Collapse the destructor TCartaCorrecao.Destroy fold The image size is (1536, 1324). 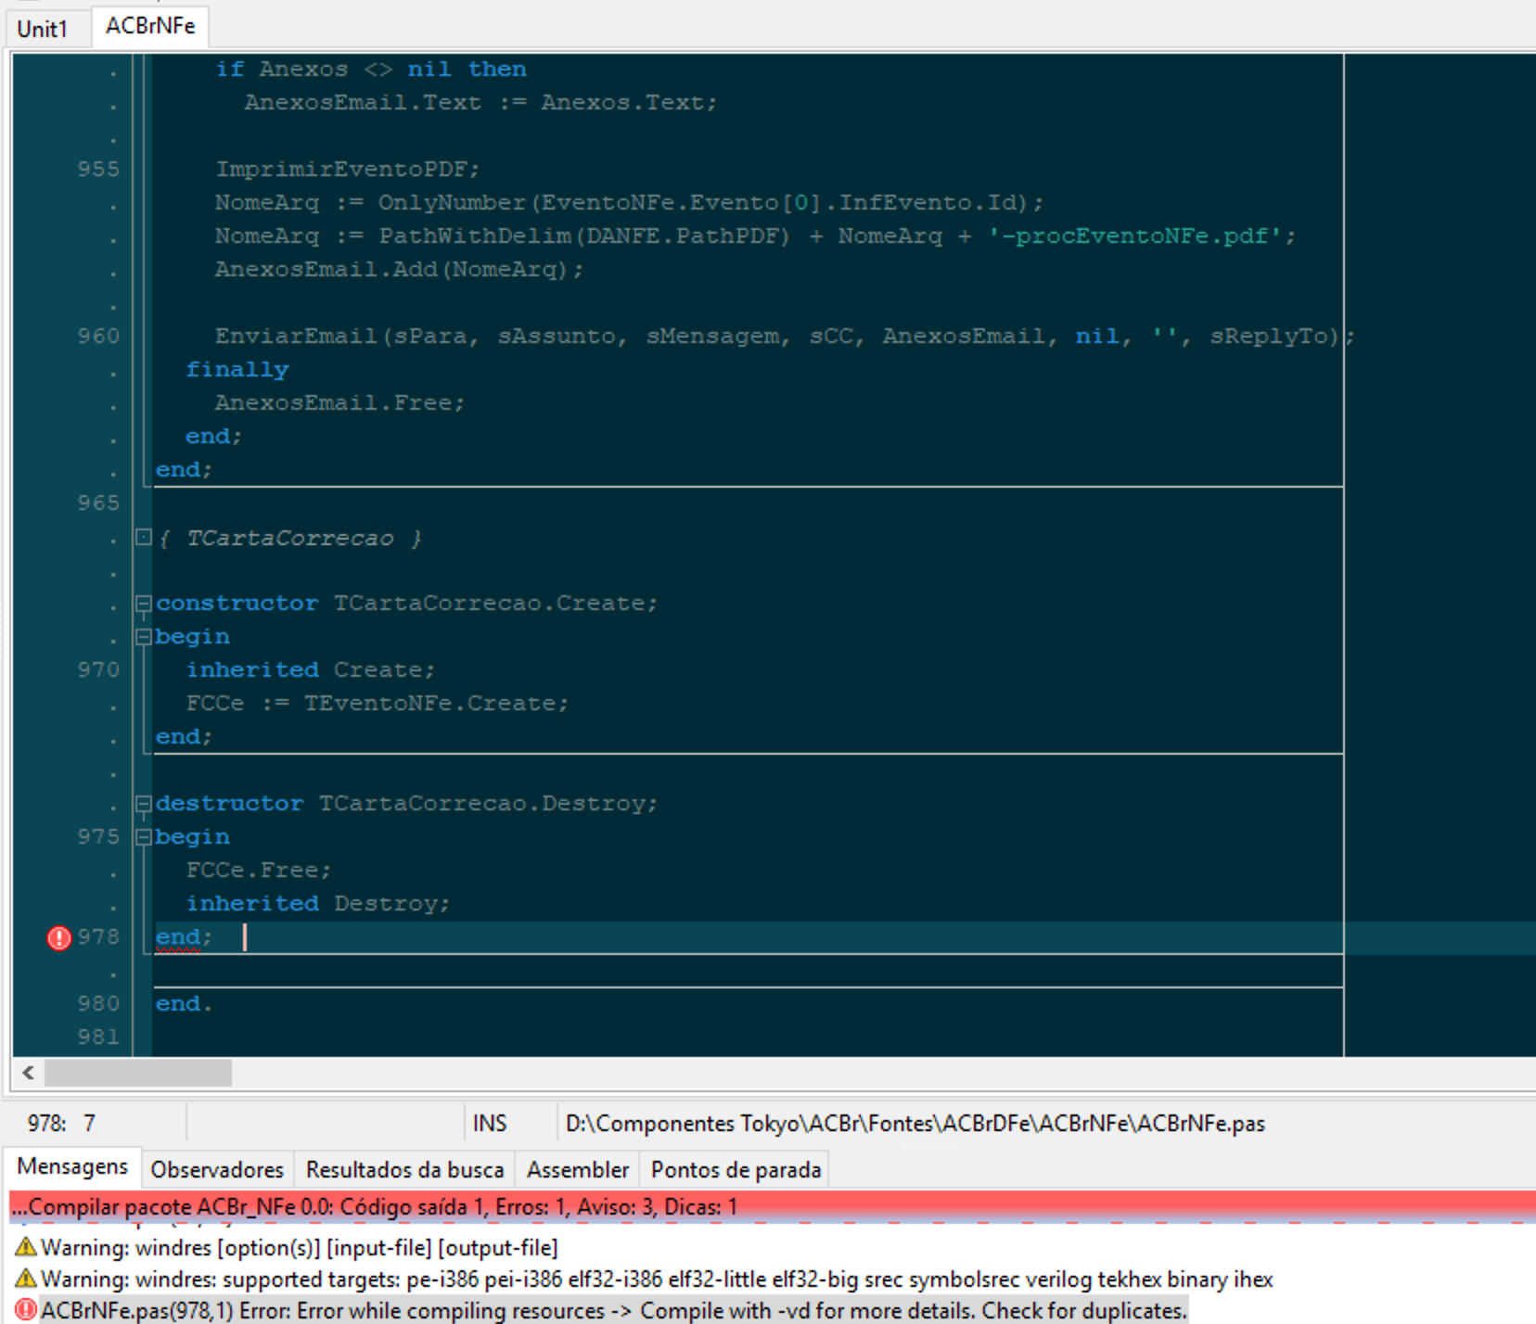[143, 804]
